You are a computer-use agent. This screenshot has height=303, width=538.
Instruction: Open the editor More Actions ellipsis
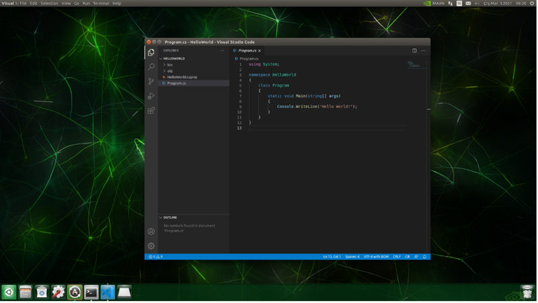(424, 51)
